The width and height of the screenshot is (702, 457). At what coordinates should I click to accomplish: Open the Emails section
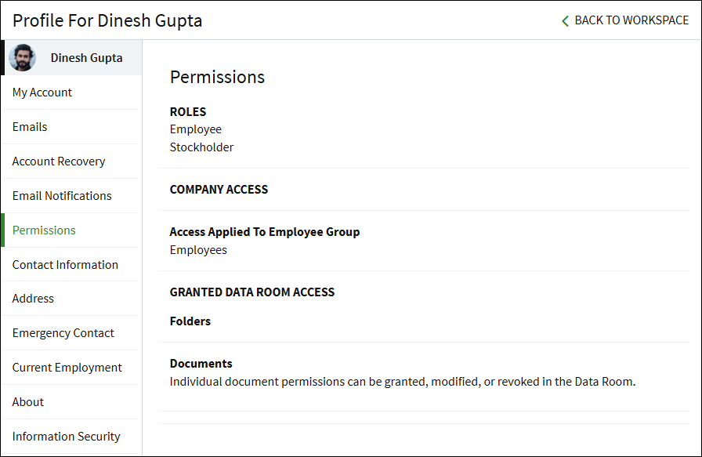click(x=30, y=127)
